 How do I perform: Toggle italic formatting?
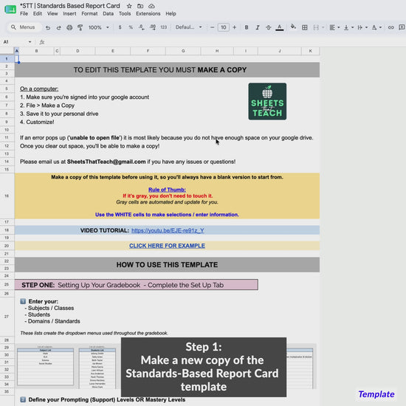[x=258, y=27]
